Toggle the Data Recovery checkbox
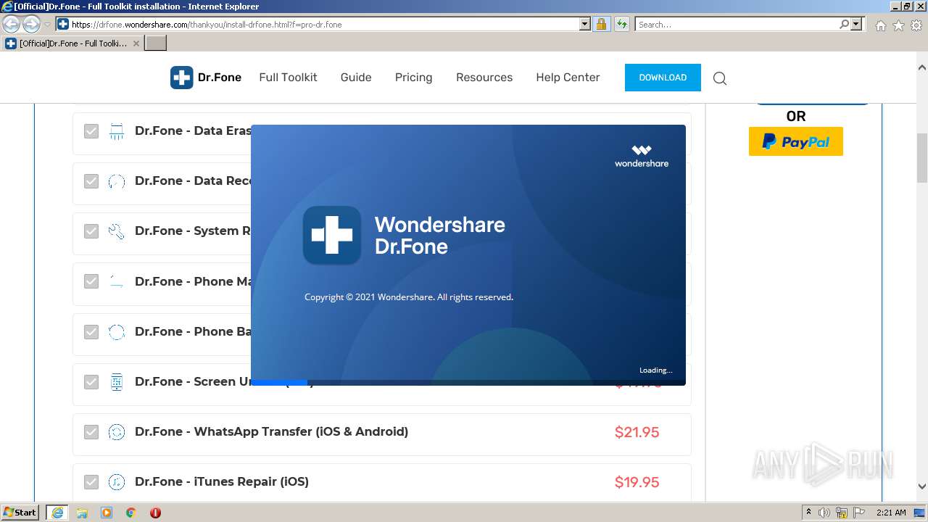The width and height of the screenshot is (928, 522). [91, 181]
